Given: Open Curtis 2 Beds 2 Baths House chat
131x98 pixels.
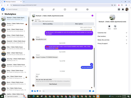Looking at the screenshot, I should click(x=14, y=30).
